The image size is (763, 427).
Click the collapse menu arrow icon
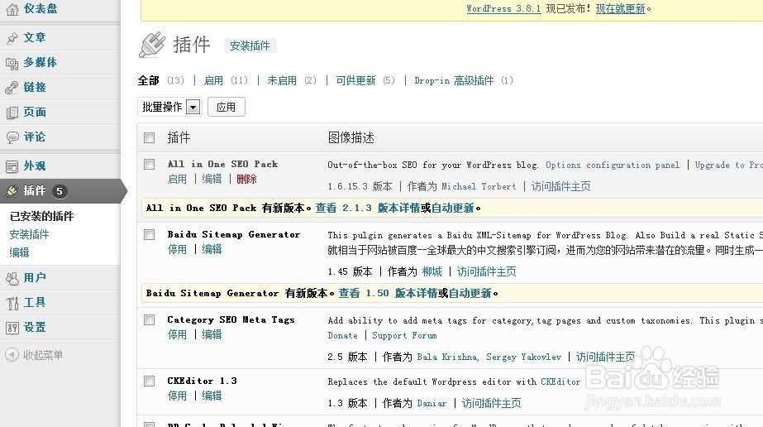[12, 355]
